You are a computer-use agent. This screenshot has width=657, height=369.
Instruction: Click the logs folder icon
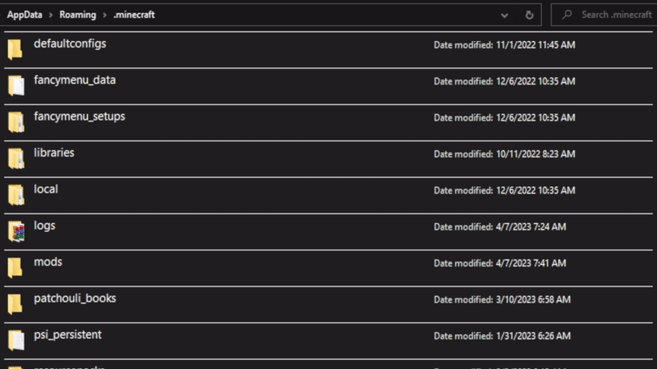tap(15, 231)
